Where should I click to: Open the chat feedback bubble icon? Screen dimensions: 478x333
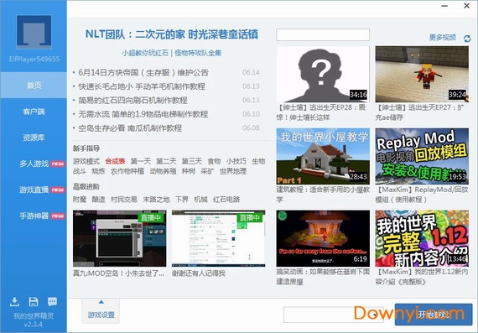pyautogui.click(x=52, y=302)
